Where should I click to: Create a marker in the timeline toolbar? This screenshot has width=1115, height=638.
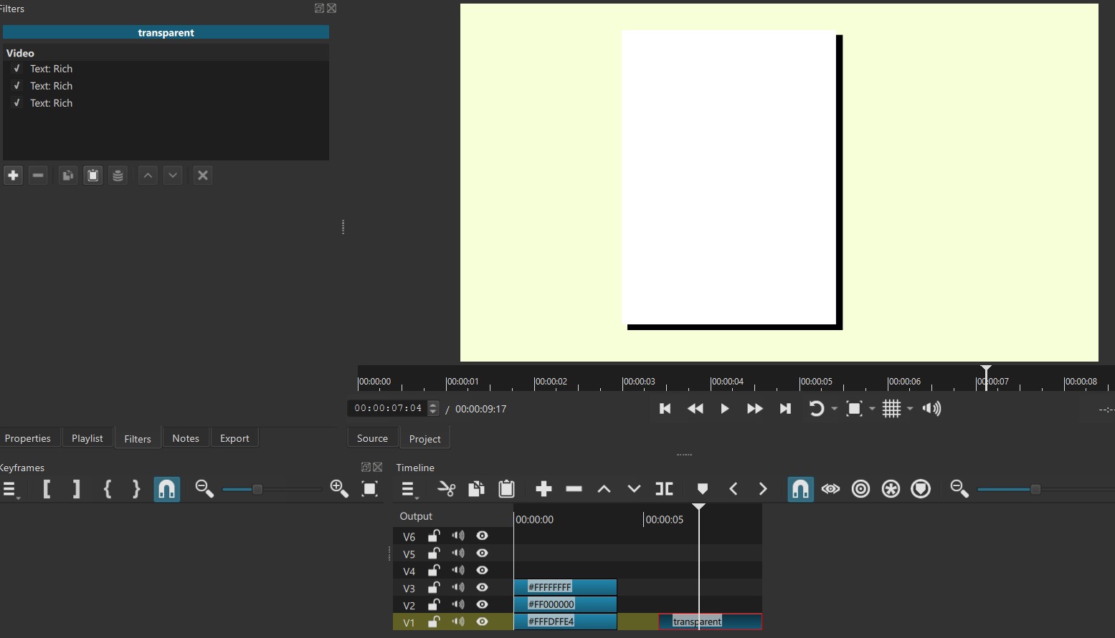click(702, 489)
